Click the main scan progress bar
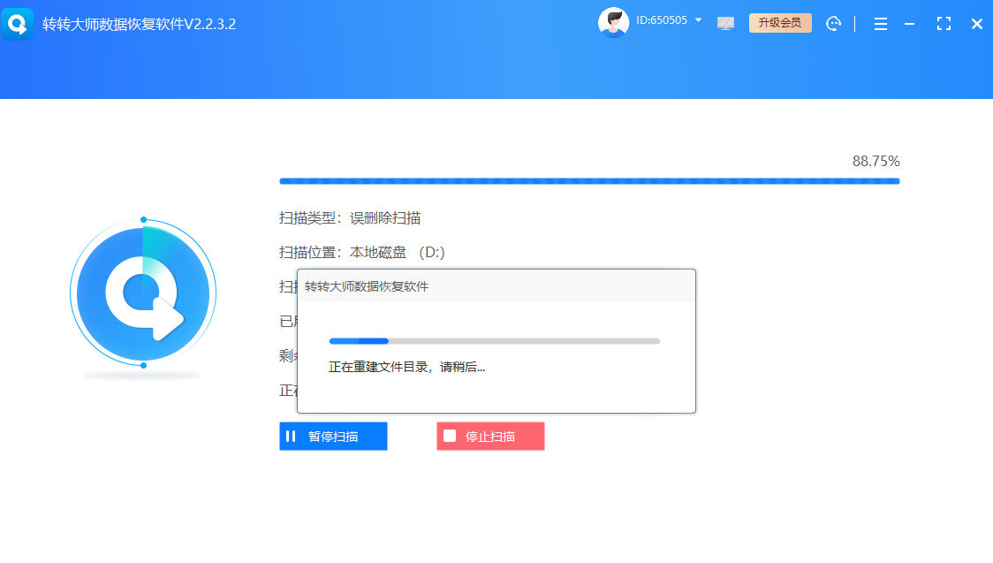 (x=589, y=181)
